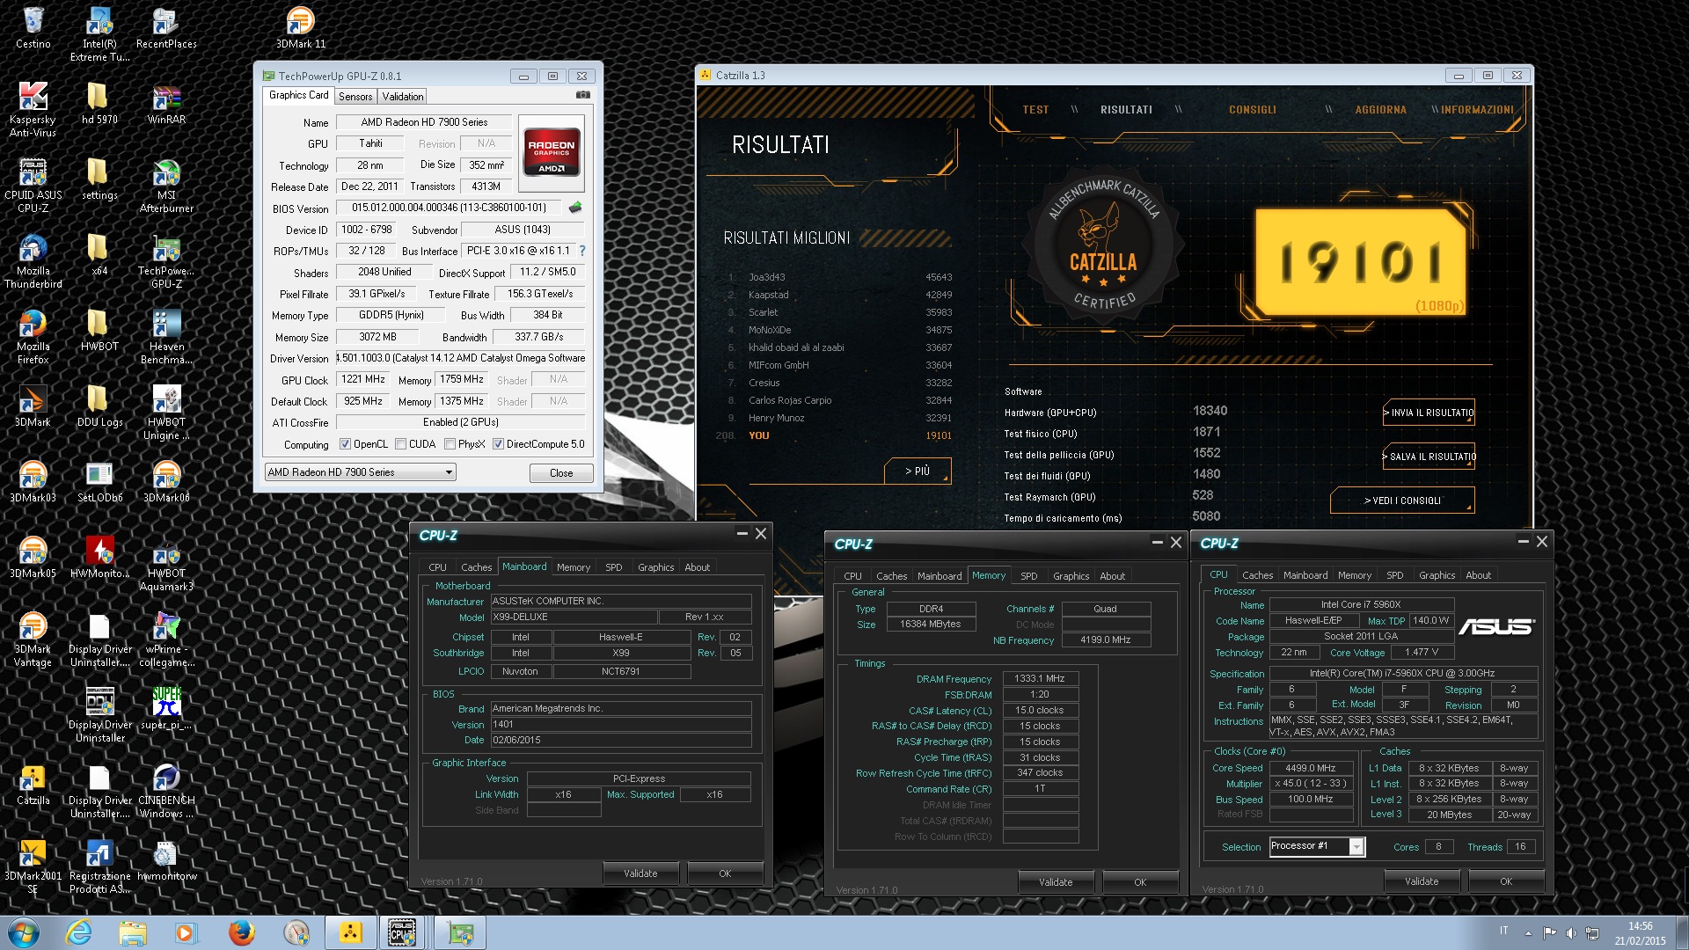Open Intel Extreme Tuning desktop icon
1689x950 pixels.
pyautogui.click(x=99, y=34)
